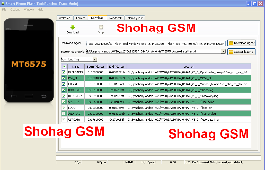Uncheck the PRELOADER partition

[x=64, y=72]
